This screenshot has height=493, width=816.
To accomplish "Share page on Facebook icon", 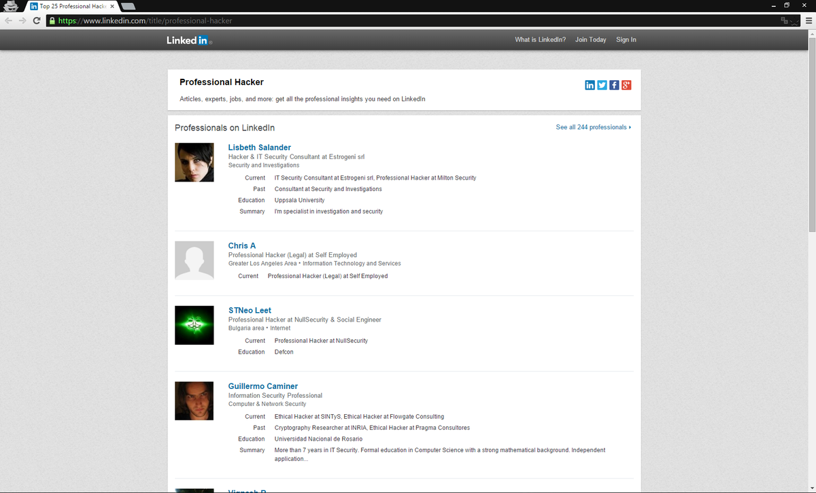I will point(614,85).
